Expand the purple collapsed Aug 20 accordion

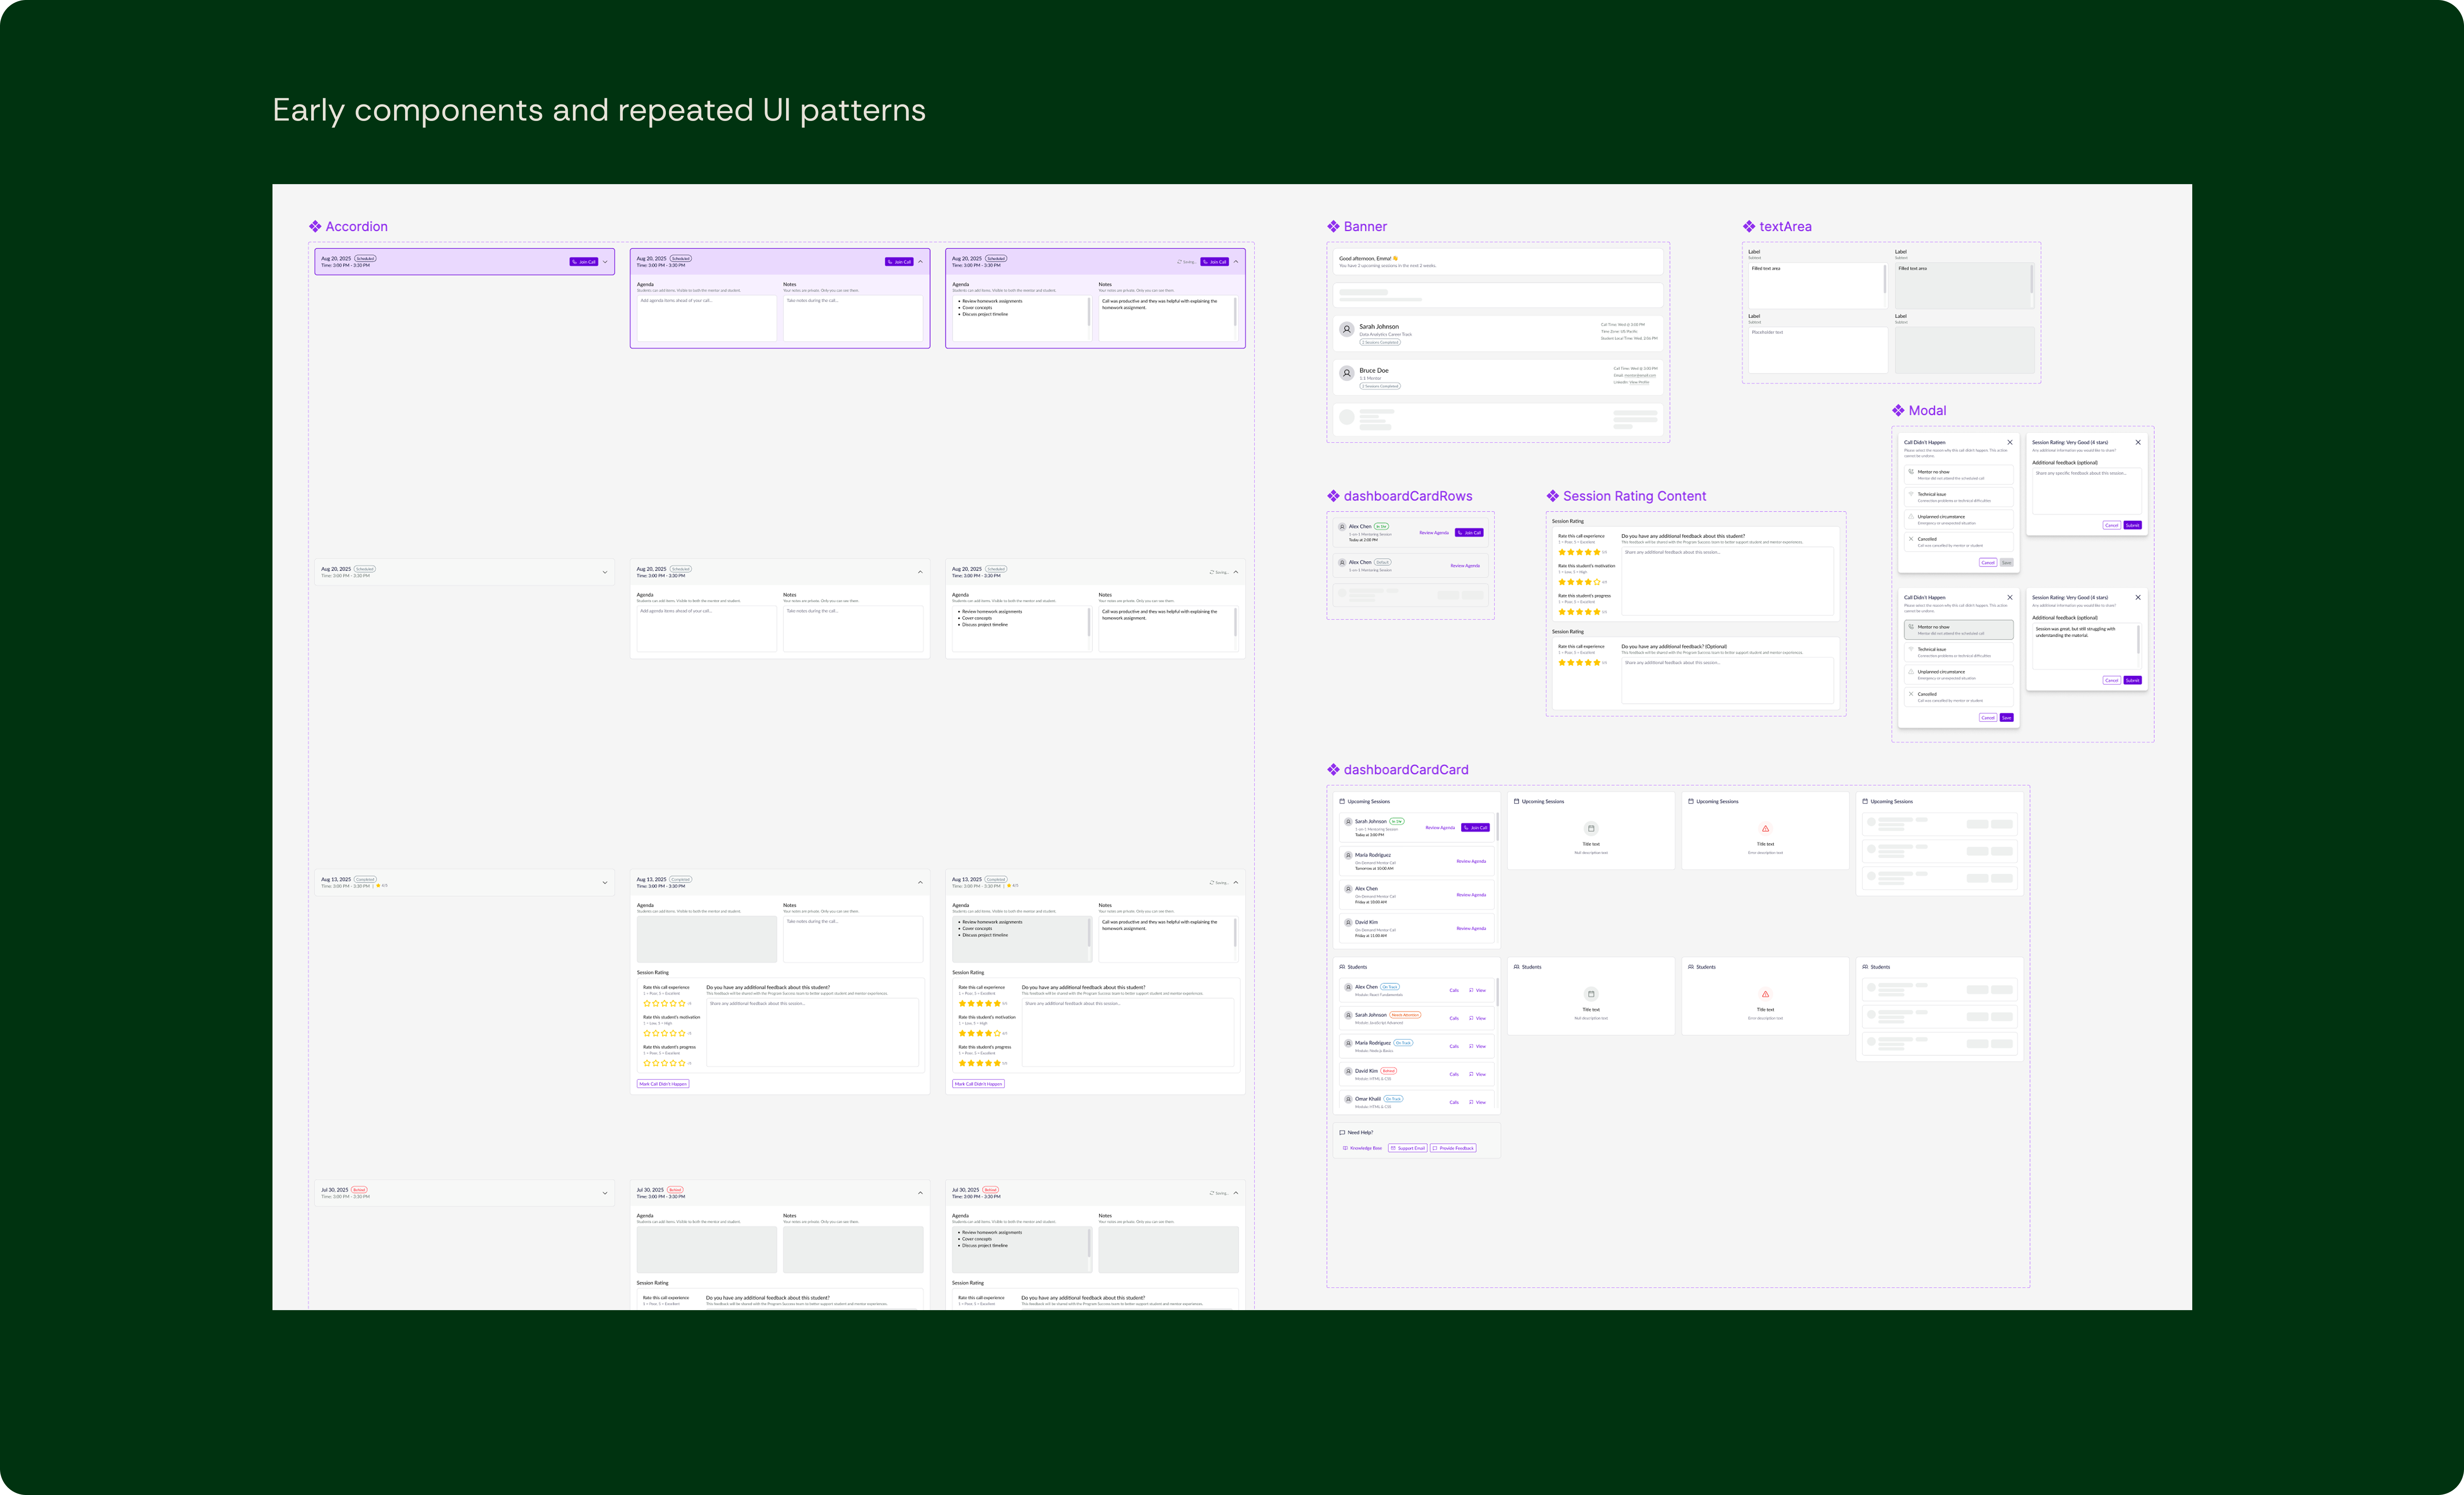click(x=605, y=262)
